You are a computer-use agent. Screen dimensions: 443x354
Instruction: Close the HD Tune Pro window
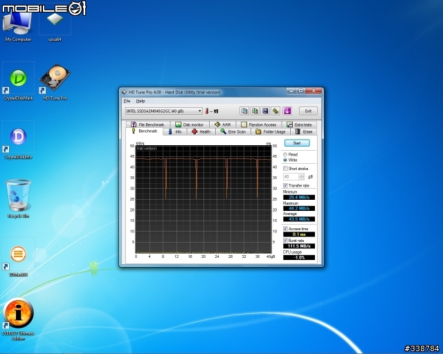click(314, 91)
